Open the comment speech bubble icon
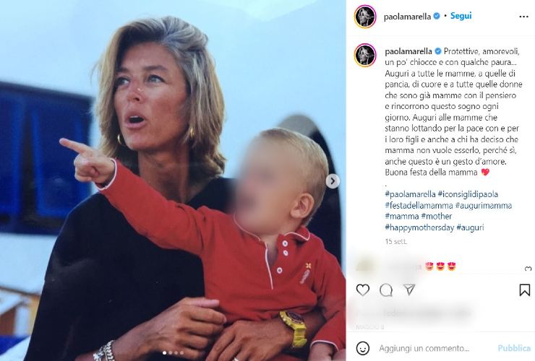 386,290
